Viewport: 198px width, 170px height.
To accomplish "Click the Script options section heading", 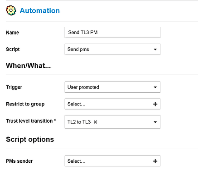I will (30, 140).
